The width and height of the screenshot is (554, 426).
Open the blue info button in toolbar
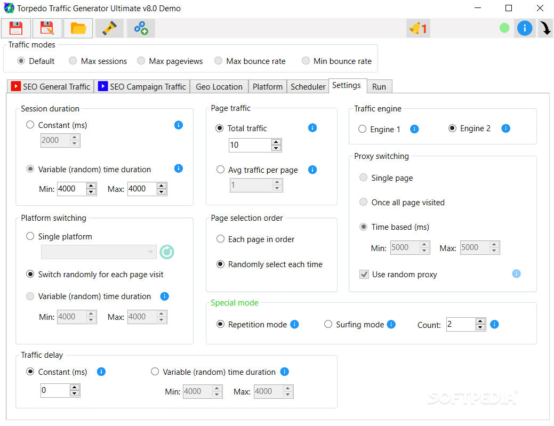click(x=525, y=28)
